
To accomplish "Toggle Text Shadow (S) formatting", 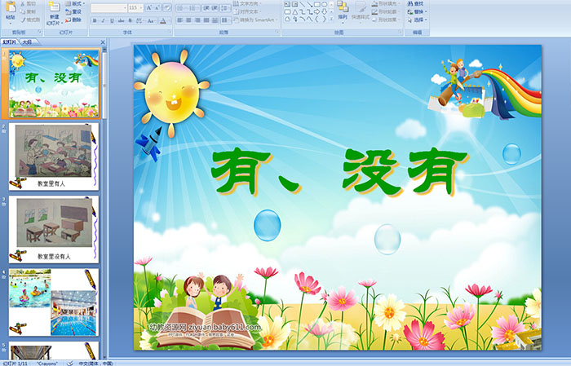I will (131, 20).
